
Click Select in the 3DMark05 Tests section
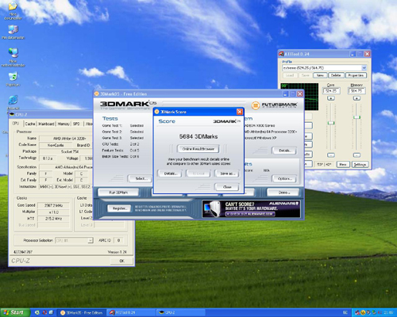[x=140, y=178]
